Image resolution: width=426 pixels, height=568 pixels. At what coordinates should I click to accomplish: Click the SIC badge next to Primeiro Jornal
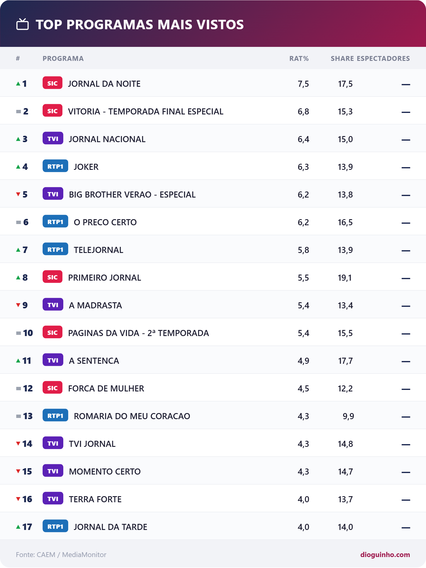52,277
